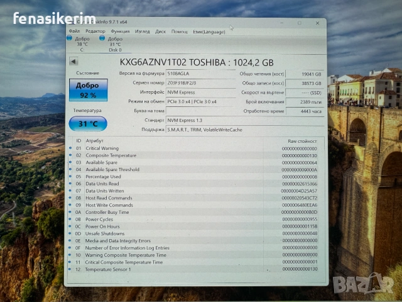This screenshot has height=302, width=402.
Task: Open the Език(Language) menu
Action: [x=209, y=32]
